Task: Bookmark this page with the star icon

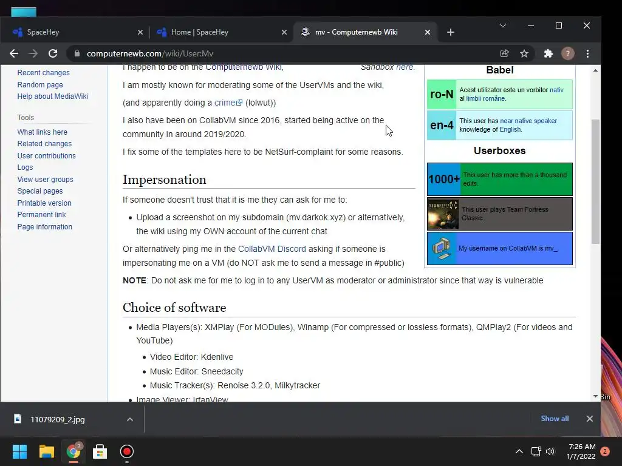Action: [x=524, y=53]
